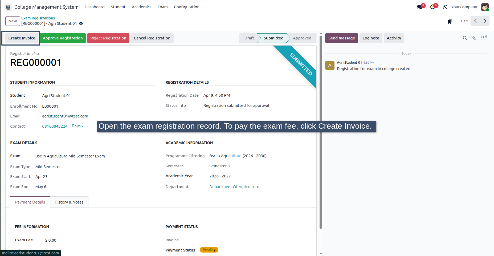This screenshot has width=494, height=256.
Task: Approve the registration with the green button
Action: click(x=63, y=38)
